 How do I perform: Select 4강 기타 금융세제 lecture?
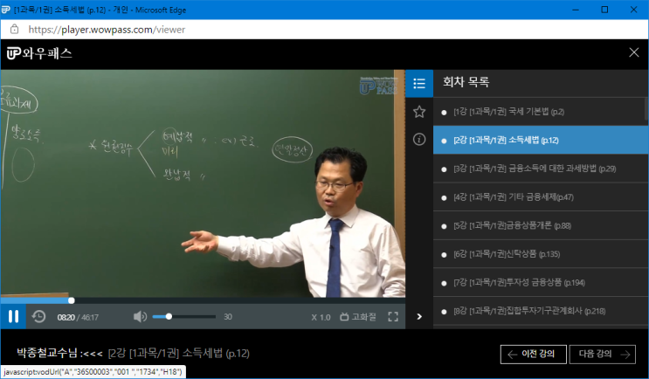coord(541,197)
